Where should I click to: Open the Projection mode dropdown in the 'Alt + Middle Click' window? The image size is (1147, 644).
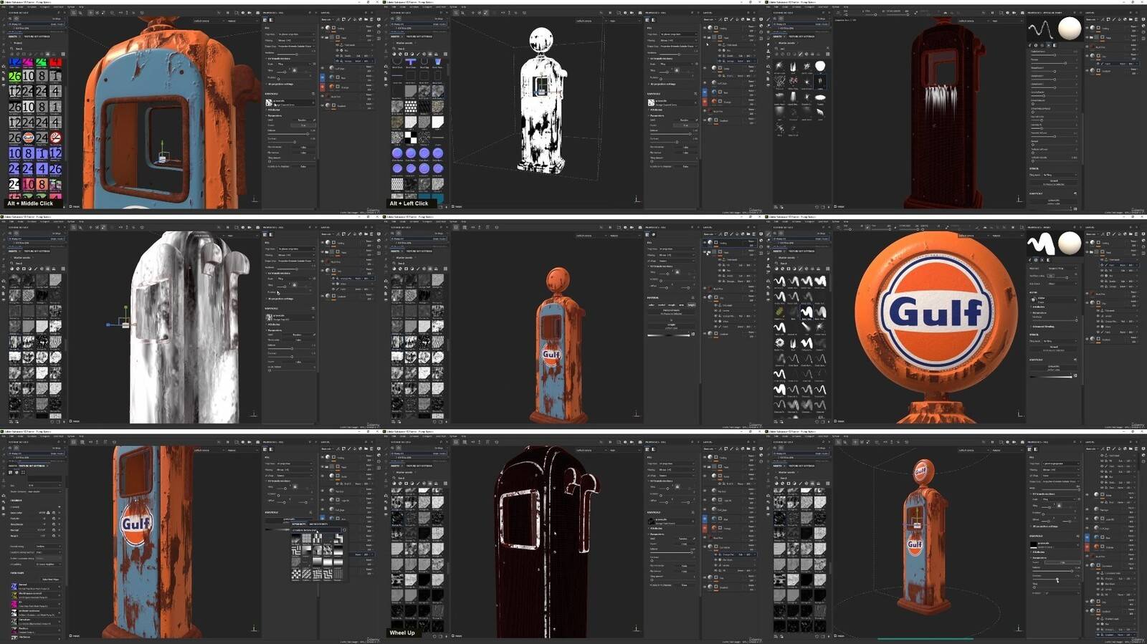pyautogui.click(x=296, y=34)
